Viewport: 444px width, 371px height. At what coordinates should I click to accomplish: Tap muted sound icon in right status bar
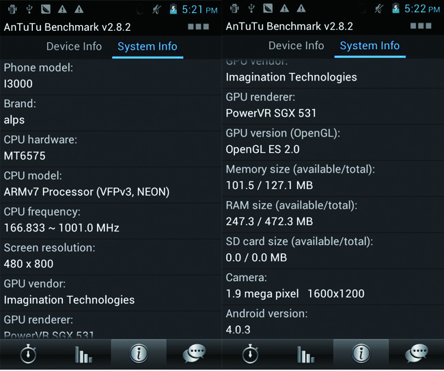(378, 9)
